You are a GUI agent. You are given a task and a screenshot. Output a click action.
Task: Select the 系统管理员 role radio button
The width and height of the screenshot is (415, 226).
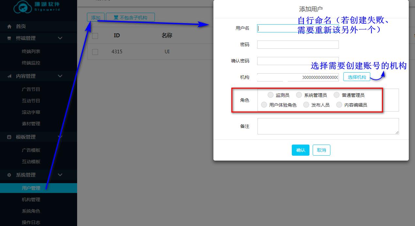(x=299, y=95)
